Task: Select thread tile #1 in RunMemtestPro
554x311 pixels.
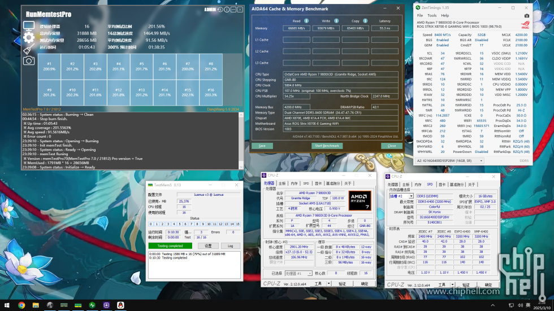Action: (49, 66)
